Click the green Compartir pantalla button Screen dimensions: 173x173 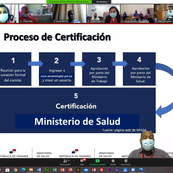pyautogui.click(x=97, y=162)
